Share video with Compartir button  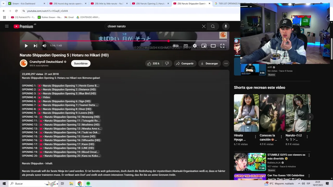click(185, 63)
